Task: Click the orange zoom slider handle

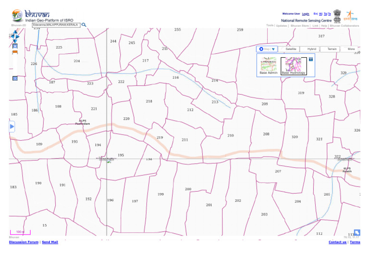Action: [15, 52]
